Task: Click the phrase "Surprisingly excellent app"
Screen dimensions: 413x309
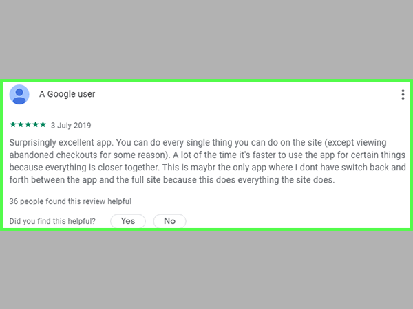Action: click(61, 143)
